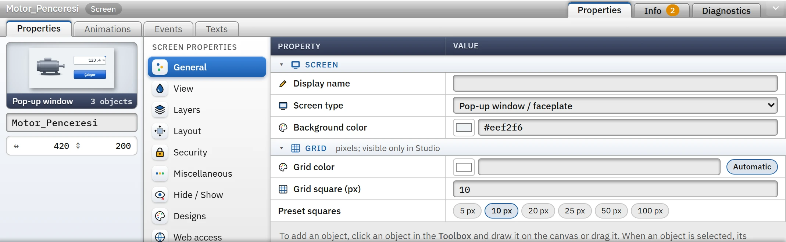Open the Designs palette icon
Viewport: 786px width, 242px height.
(x=160, y=216)
